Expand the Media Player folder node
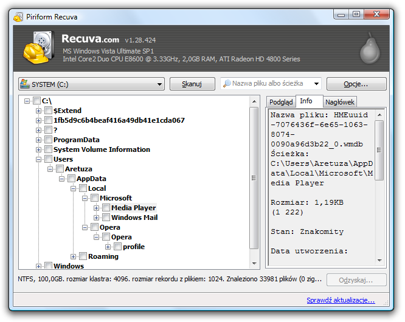 click(x=96, y=208)
